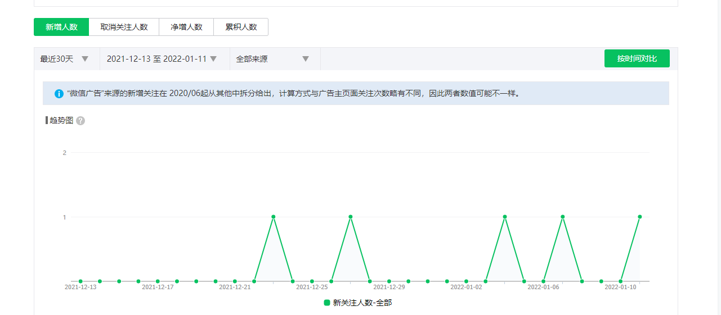
Task: Click the peak data point after 2021-12-25
Action: coord(351,217)
